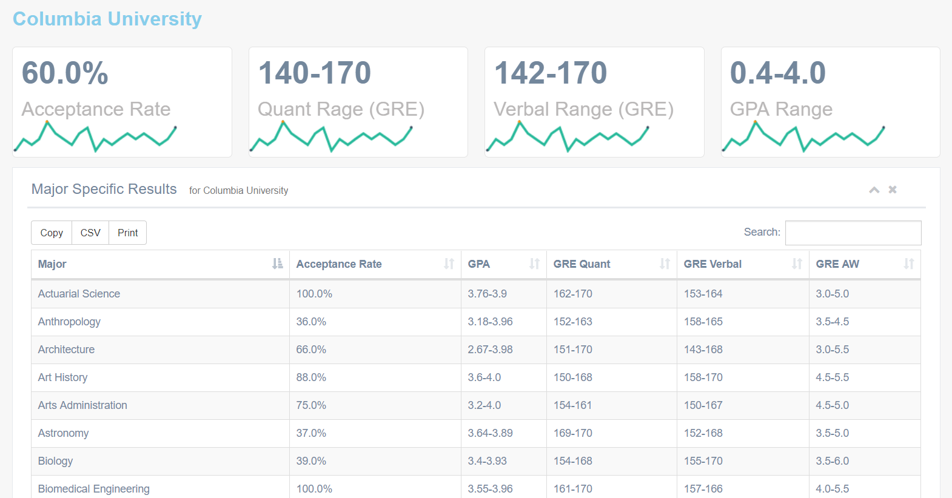This screenshot has height=498, width=952.
Task: Click Architecture GRE AW 3.0-5.5
Action: click(832, 350)
